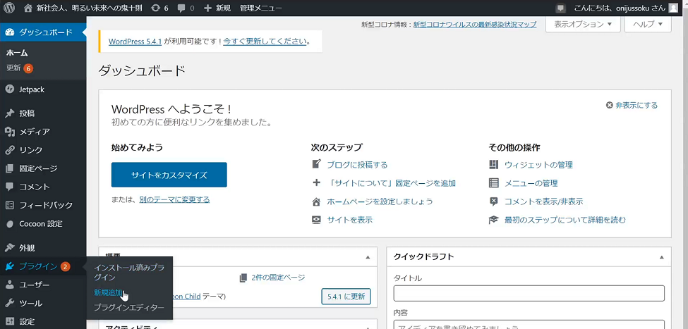Click サイトを表示 link

(350, 220)
